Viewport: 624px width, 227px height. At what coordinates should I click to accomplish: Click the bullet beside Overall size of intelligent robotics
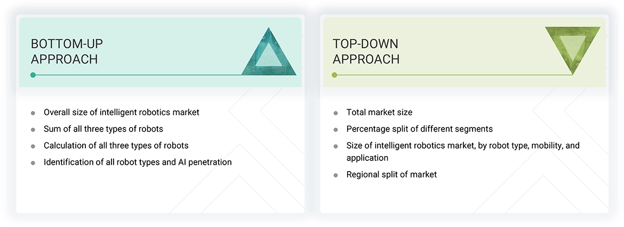click(x=33, y=113)
